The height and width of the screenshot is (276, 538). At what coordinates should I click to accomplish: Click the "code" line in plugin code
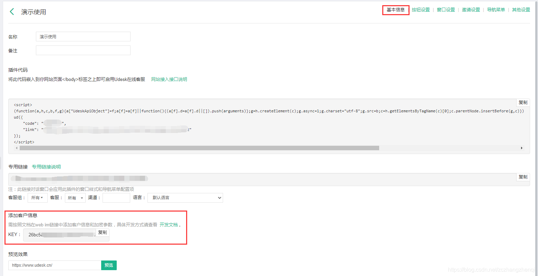pyautogui.click(x=44, y=123)
